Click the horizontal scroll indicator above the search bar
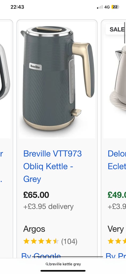Viewport: 126px width, 274px height. tap(68, 257)
